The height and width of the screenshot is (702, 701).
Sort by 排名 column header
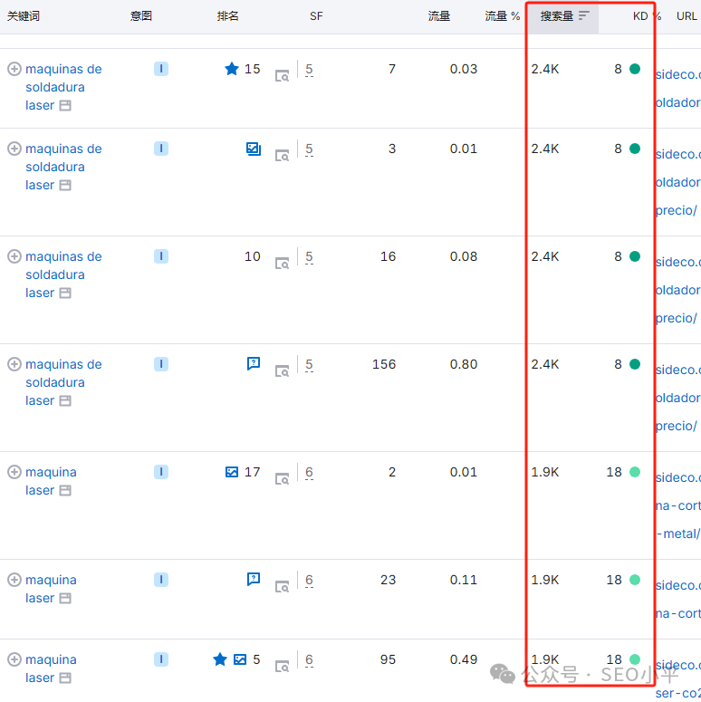pos(228,16)
